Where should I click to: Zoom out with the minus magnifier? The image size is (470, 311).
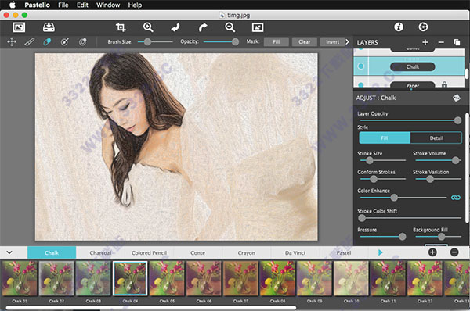point(230,27)
